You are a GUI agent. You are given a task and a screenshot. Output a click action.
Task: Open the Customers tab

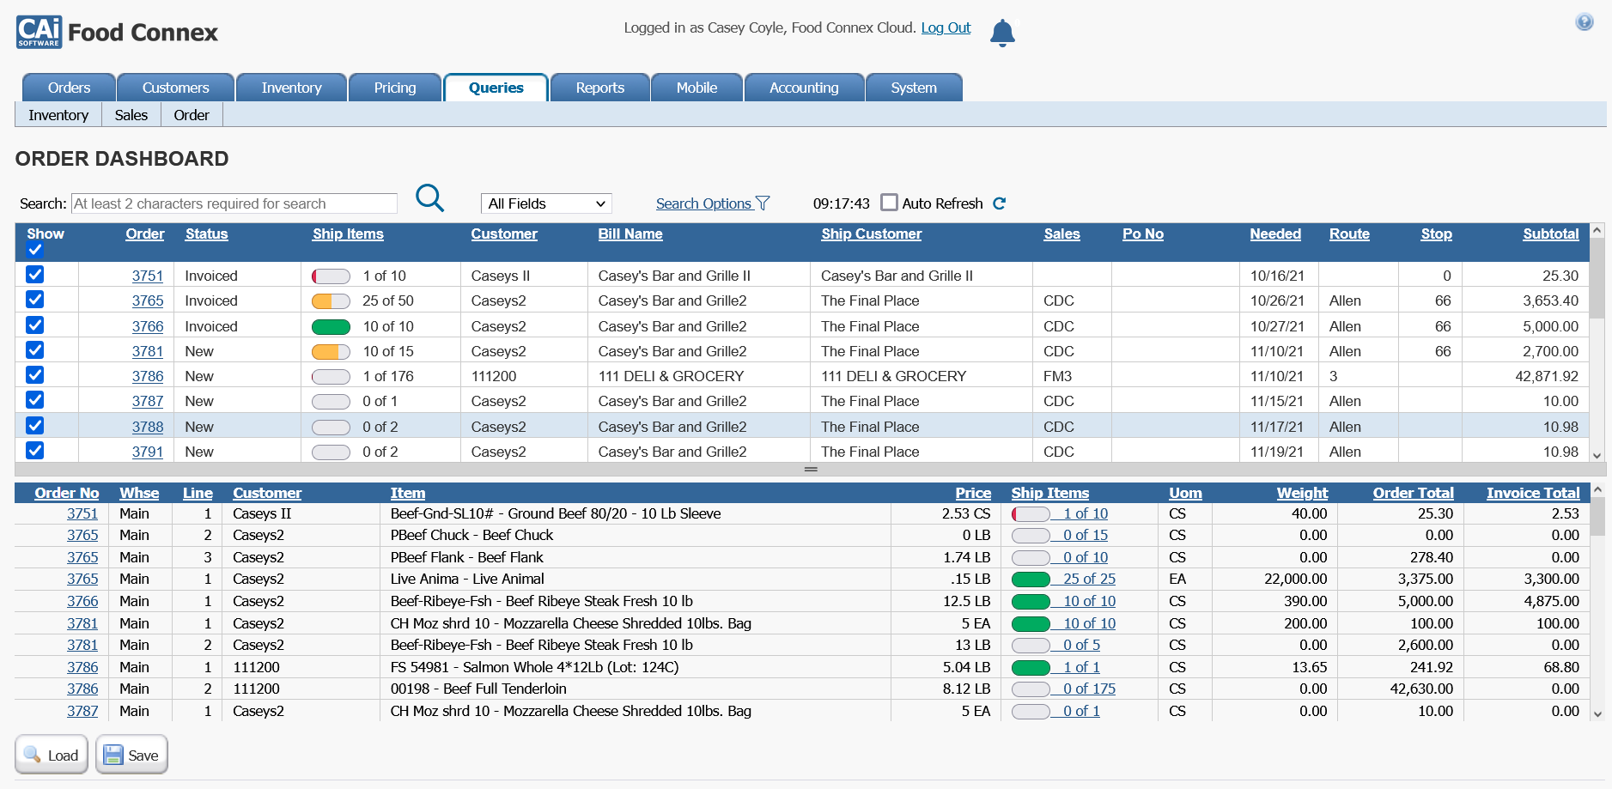click(175, 88)
